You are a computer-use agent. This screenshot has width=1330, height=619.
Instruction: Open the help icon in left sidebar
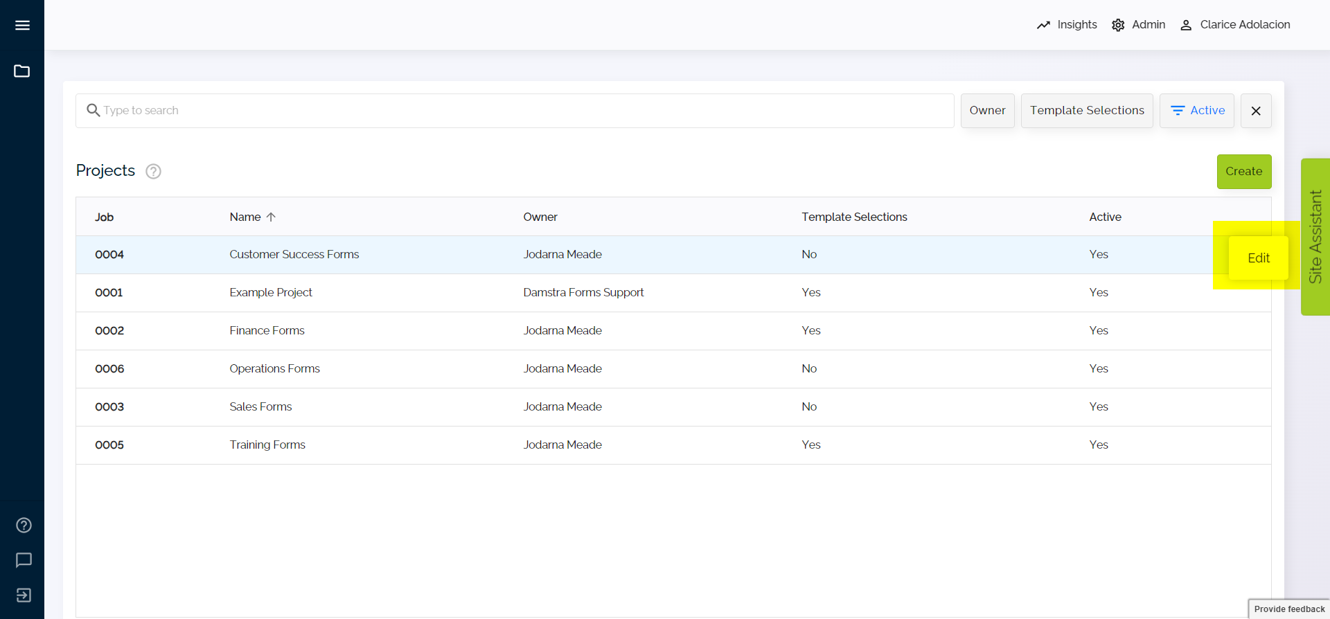tap(24, 526)
